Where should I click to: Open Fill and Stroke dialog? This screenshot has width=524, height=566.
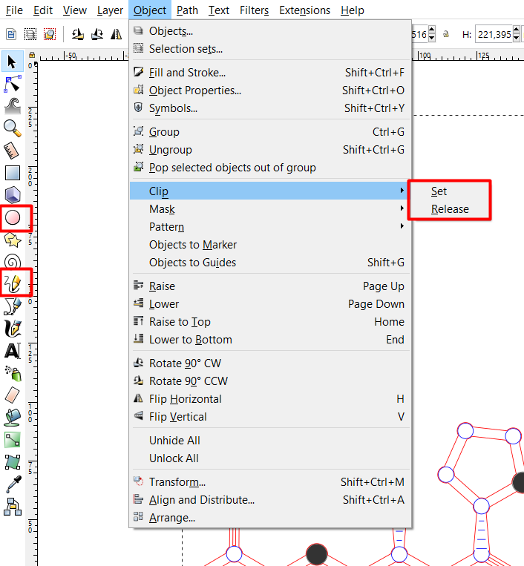pyautogui.click(x=270, y=73)
